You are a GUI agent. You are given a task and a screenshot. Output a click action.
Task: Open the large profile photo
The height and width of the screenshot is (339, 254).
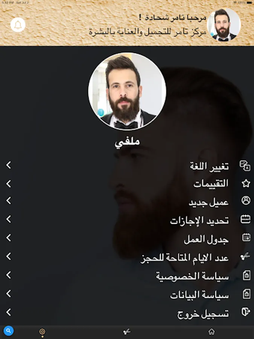127,92
